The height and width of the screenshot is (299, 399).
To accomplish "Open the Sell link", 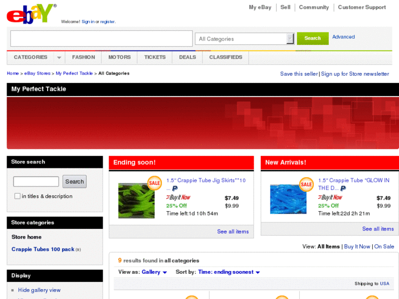I will (285, 7).
